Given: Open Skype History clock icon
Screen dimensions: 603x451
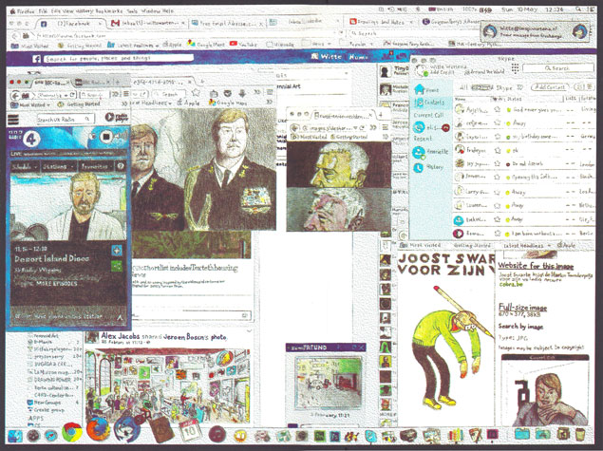Looking at the screenshot, I should pos(418,168).
